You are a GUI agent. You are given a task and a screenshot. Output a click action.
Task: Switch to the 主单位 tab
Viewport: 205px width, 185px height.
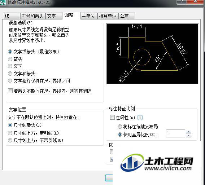click(x=89, y=16)
